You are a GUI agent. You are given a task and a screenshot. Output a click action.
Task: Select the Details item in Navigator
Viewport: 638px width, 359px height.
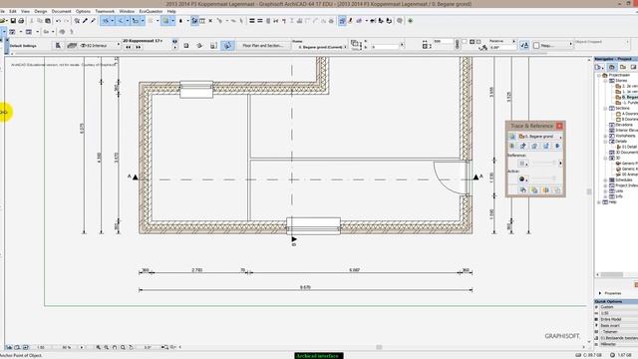(621, 141)
